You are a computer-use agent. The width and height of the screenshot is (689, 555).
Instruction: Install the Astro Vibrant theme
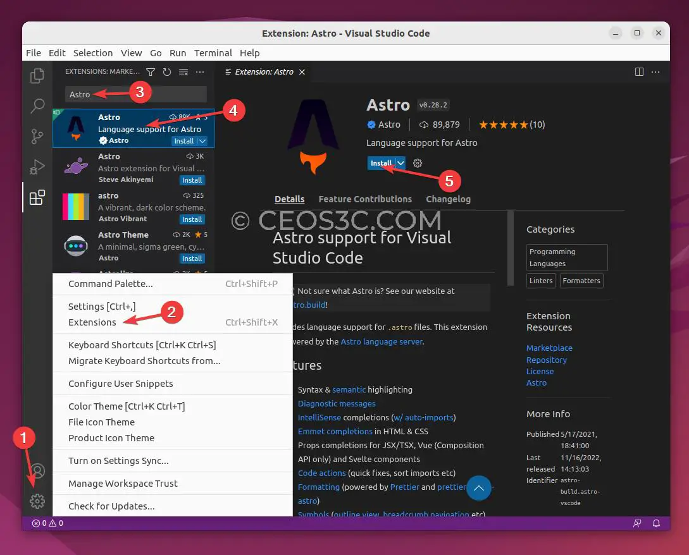[x=192, y=219]
